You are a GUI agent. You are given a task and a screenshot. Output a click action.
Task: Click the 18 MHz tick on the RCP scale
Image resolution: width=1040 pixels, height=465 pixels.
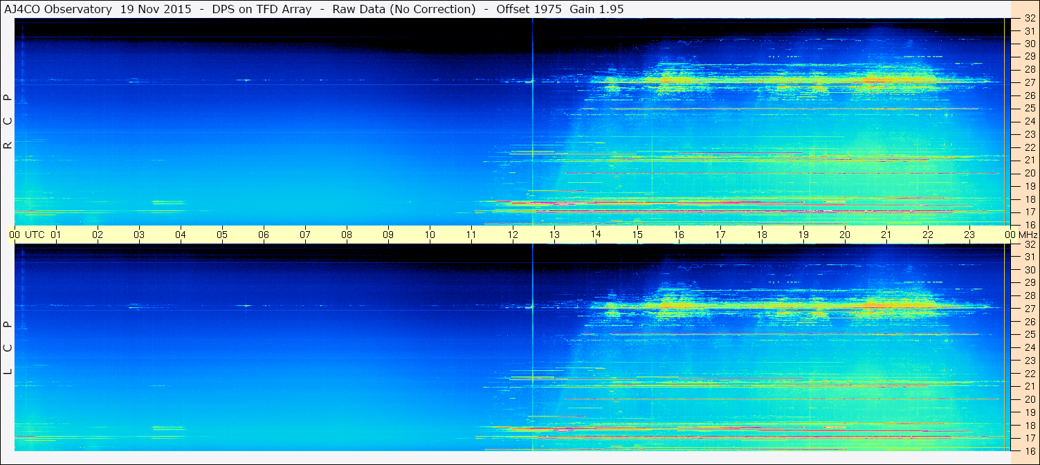pos(1029,199)
